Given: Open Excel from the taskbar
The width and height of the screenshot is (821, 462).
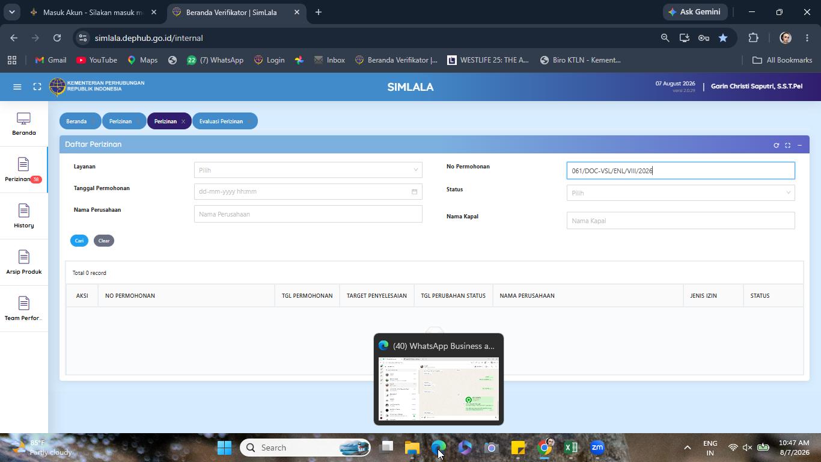Looking at the screenshot, I should [571, 448].
